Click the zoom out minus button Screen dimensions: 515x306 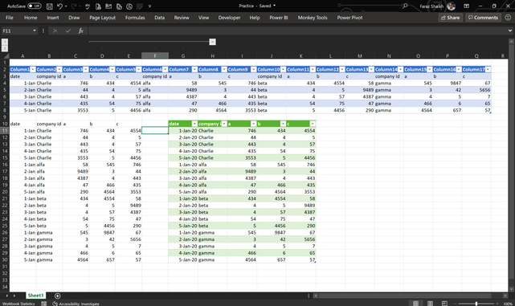pos(455,304)
